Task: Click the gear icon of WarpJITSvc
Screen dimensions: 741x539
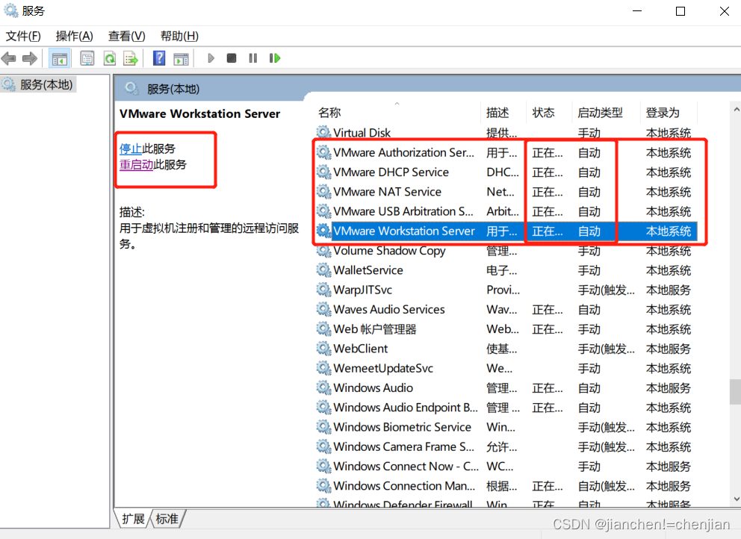Action: (x=323, y=290)
